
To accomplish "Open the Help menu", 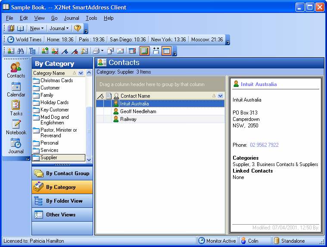I will coord(109,18).
